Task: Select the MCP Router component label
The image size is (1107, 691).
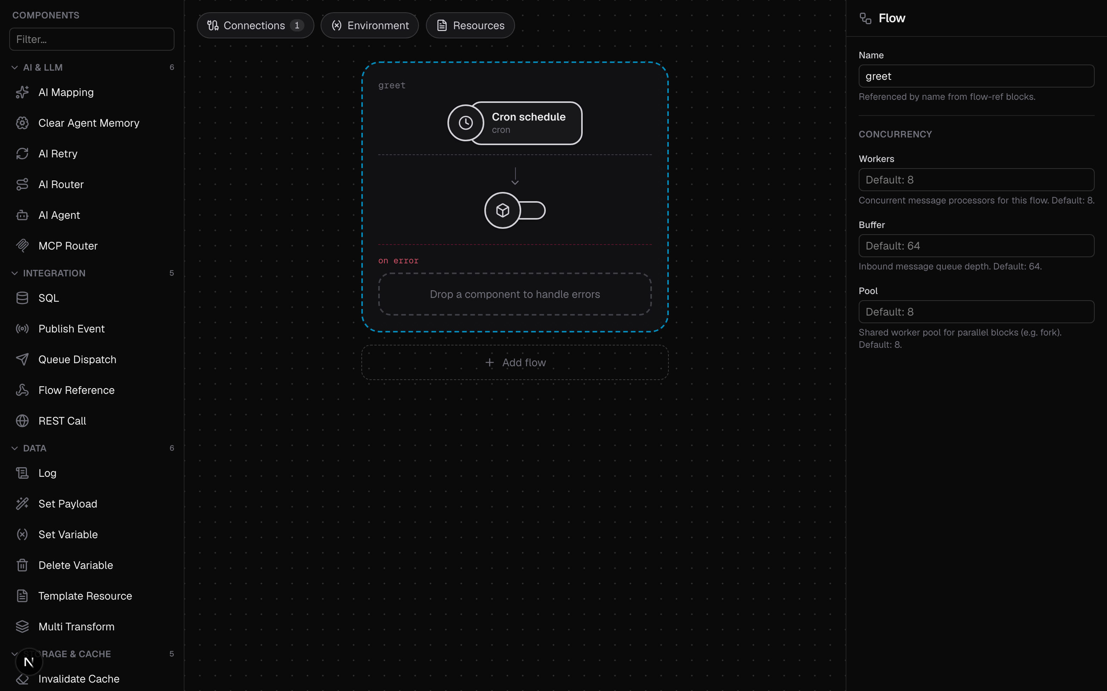Action: click(x=68, y=246)
